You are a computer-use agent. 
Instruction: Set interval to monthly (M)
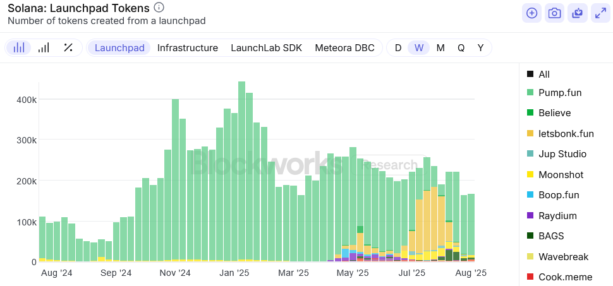(440, 48)
